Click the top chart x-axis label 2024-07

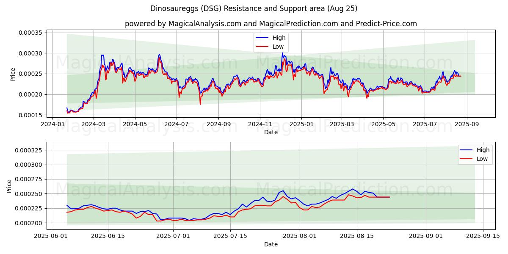click(177, 124)
